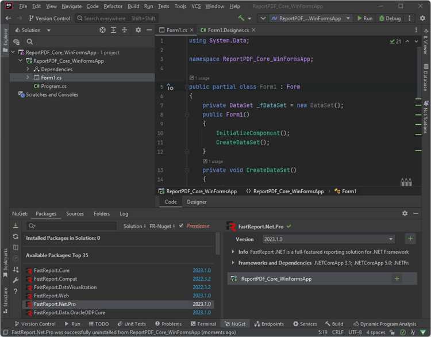The image size is (431, 337).
Task: Open the Version 2023.1.0 dropdown
Action: [x=329, y=239]
